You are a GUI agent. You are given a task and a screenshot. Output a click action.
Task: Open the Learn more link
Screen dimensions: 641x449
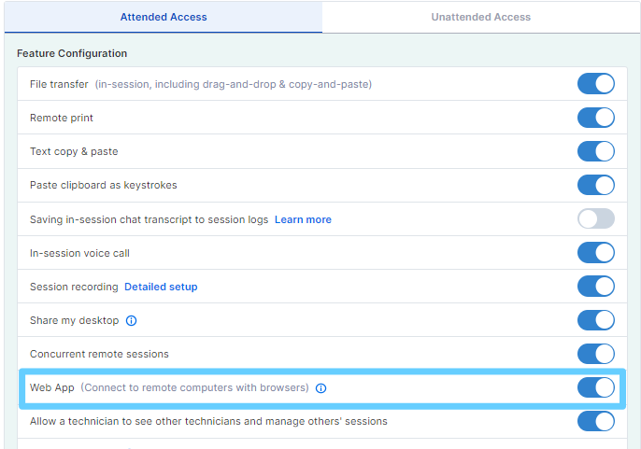[x=303, y=219]
